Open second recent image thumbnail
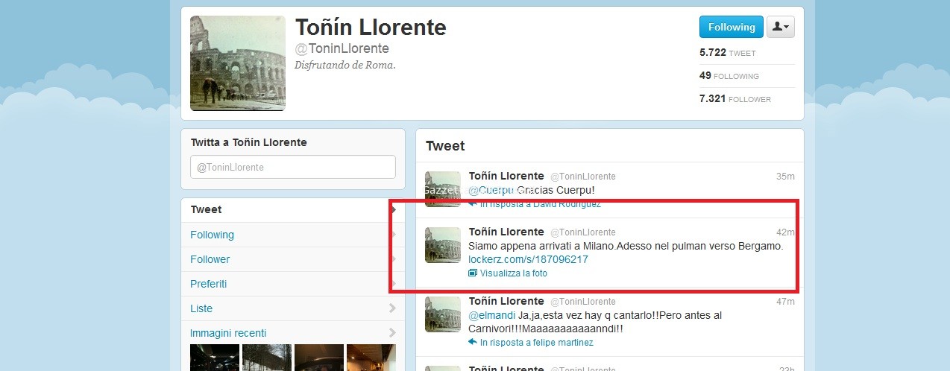Viewport: 950px width, 371px height. pos(266,358)
